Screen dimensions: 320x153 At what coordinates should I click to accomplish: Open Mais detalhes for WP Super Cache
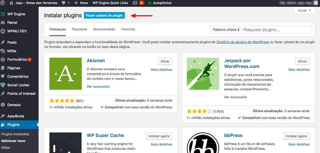pyautogui.click(x=162, y=144)
